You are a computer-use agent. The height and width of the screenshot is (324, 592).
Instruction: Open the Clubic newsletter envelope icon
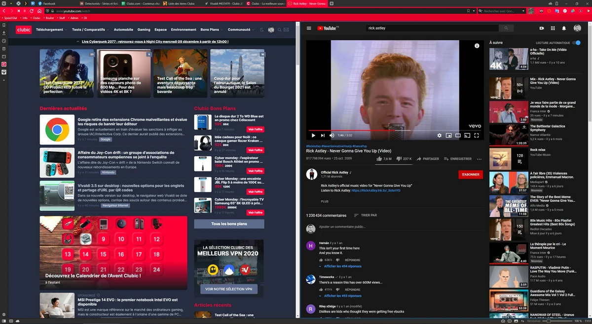[287, 30]
